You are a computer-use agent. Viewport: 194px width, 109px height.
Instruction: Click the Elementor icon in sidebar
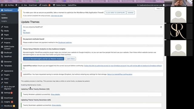pyautogui.click(x=2, y=62)
